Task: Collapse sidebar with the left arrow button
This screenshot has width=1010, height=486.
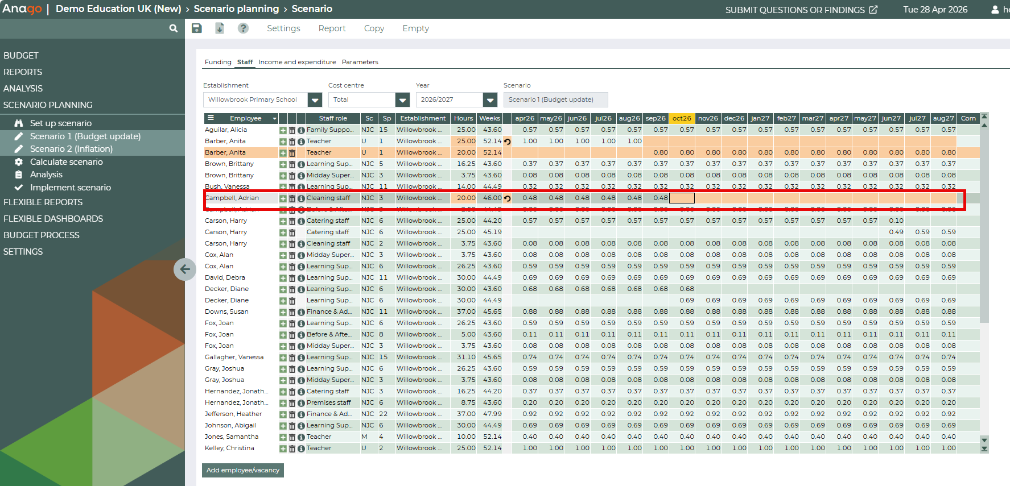Action: point(185,269)
